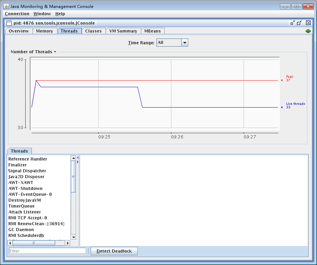317x265 pixels.
Task: Maximize the pid 4876 internal frame
Action: click(299, 23)
